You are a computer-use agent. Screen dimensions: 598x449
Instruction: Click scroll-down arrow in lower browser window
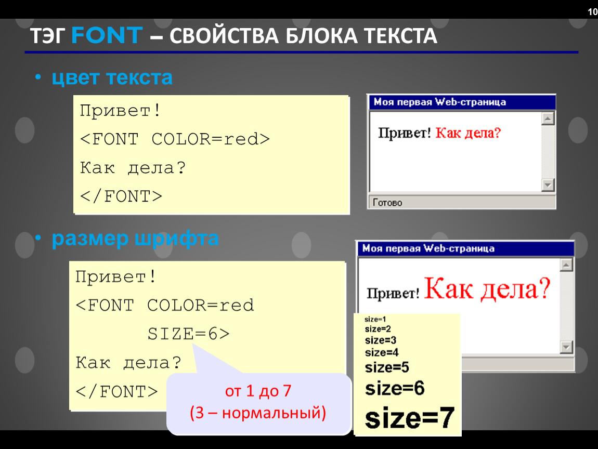click(566, 347)
